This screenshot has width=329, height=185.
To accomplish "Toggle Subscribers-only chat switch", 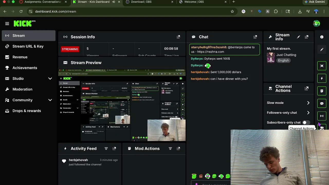I will click(306, 123).
